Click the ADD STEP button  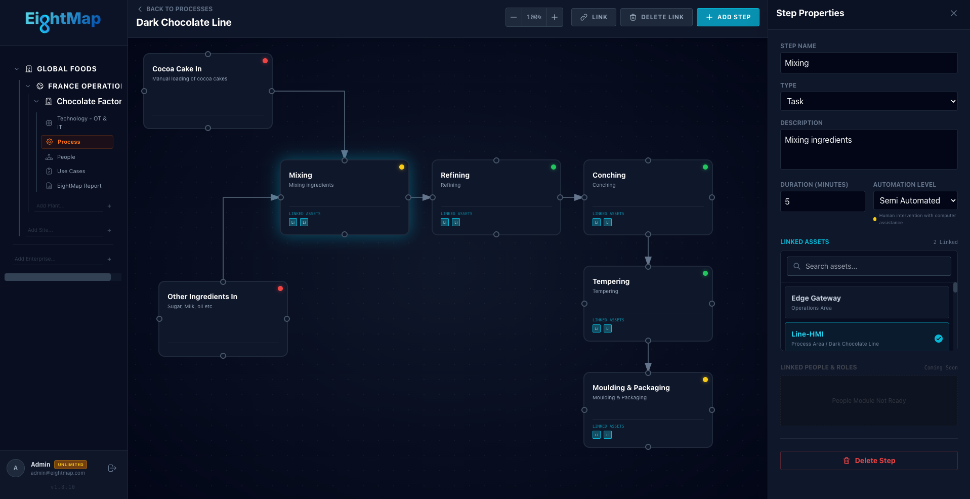(728, 17)
